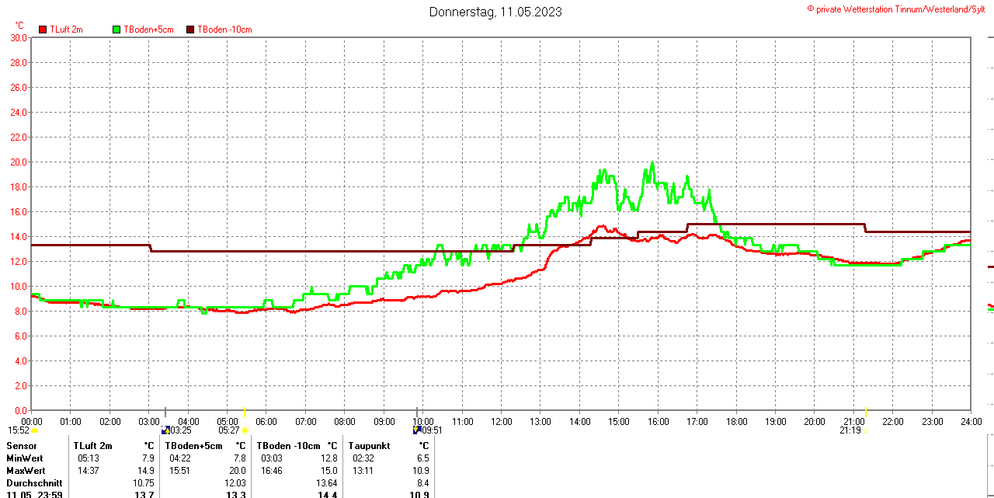The height and width of the screenshot is (498, 994).
Task: Click the moonrise icon at 03:25
Action: (165, 430)
